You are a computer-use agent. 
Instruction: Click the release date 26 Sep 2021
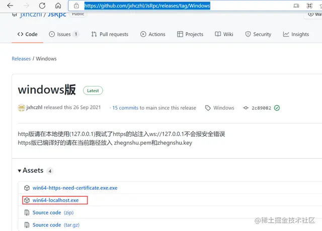pos(87,107)
